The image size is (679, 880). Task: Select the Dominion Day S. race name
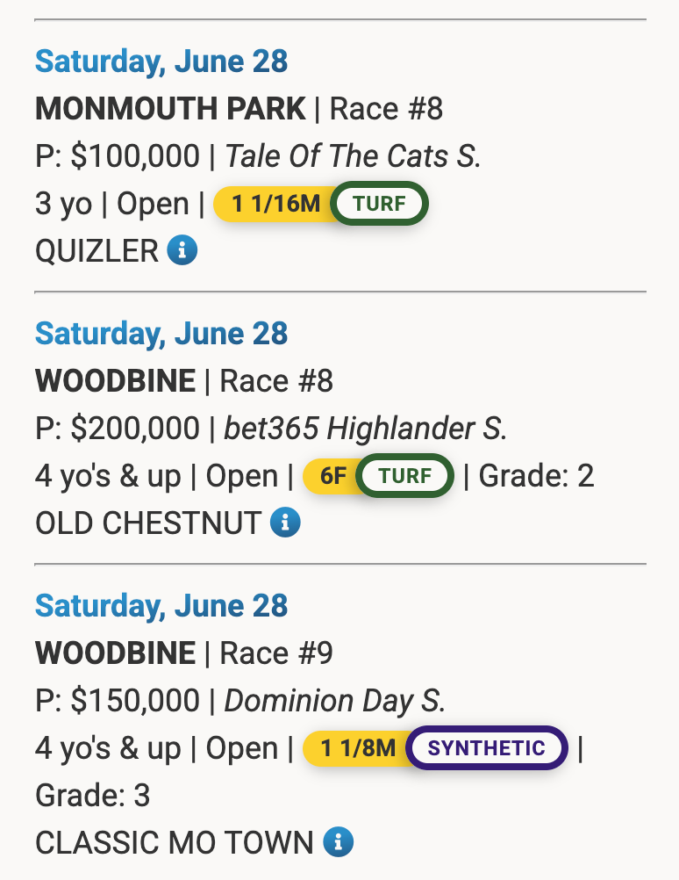335,701
